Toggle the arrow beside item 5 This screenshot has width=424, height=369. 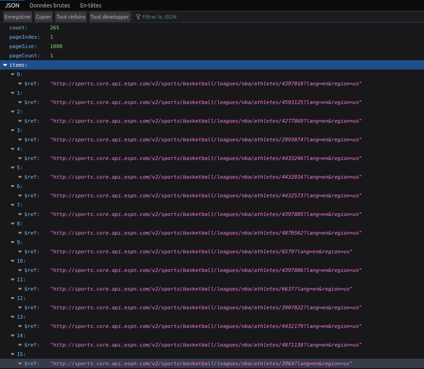(12, 168)
